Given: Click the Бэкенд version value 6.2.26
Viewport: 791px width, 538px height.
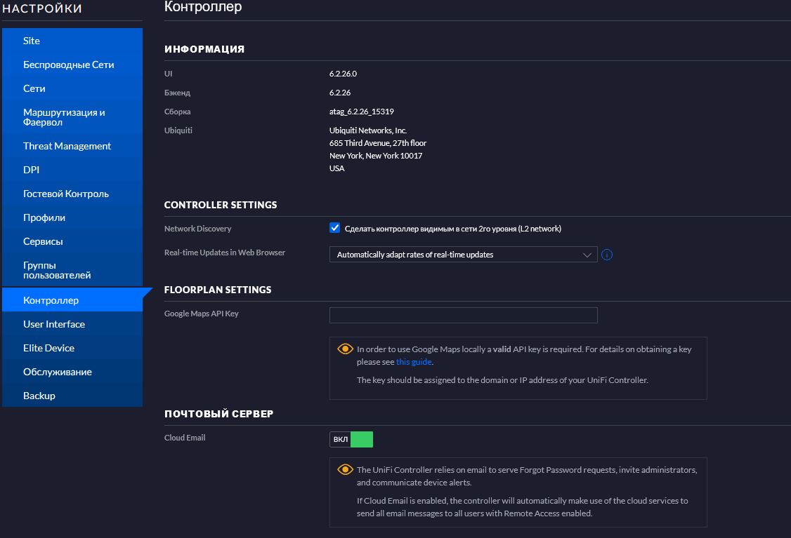Looking at the screenshot, I should point(340,93).
